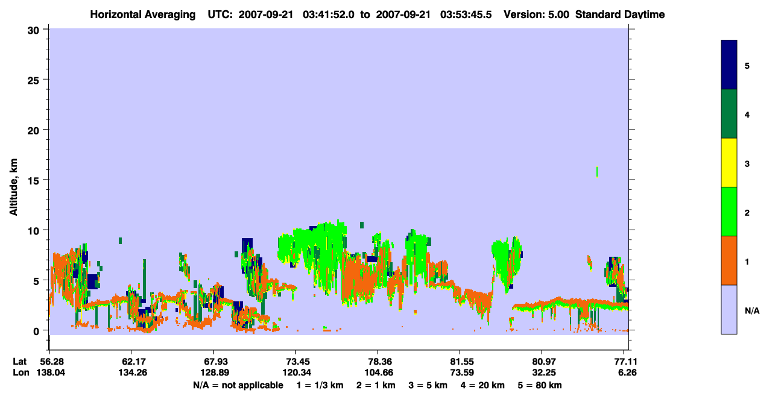Click the bright green colorbar segment labeled 2

tap(729, 212)
